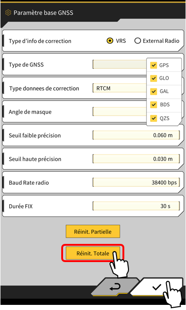Screen dimensions: 186x310
Task: Edit the Seuil faible précision 0.060 m field
Action: click(x=136, y=135)
